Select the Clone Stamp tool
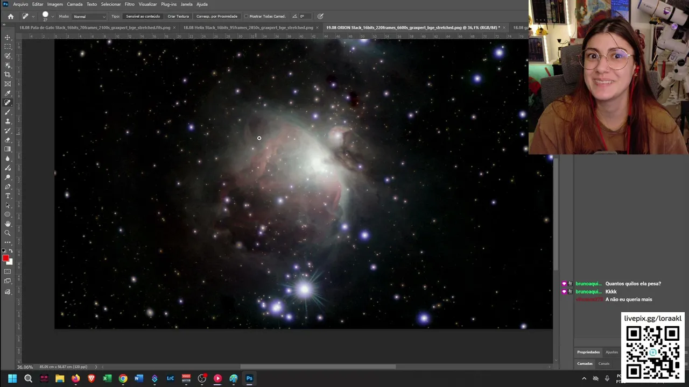 (x=8, y=121)
